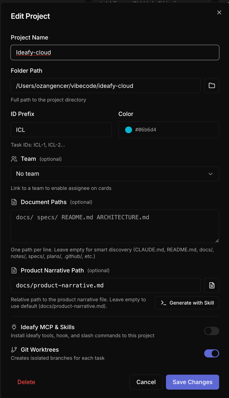Delete the Ideafy-cloud project

26,382
